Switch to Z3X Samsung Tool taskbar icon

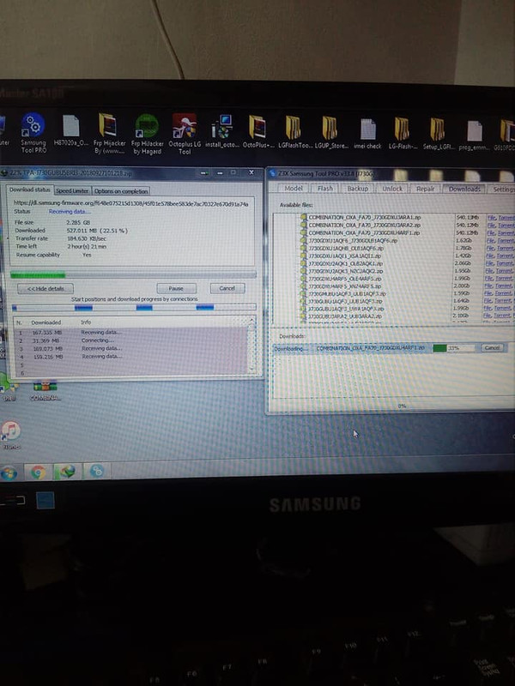(96, 471)
